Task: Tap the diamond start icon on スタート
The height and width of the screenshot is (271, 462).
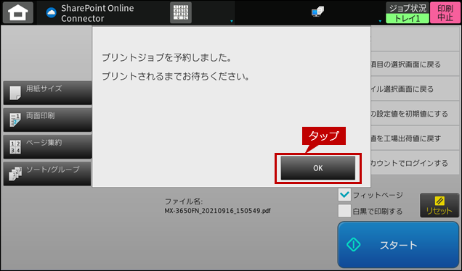Action: pos(354,244)
